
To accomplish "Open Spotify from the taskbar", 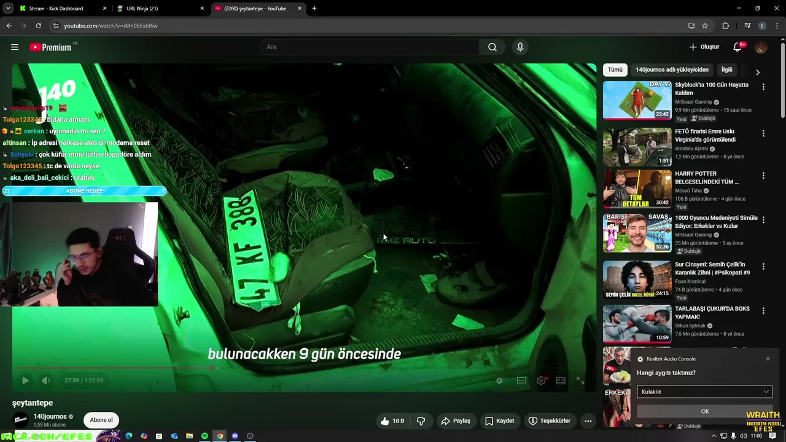I will [x=204, y=436].
